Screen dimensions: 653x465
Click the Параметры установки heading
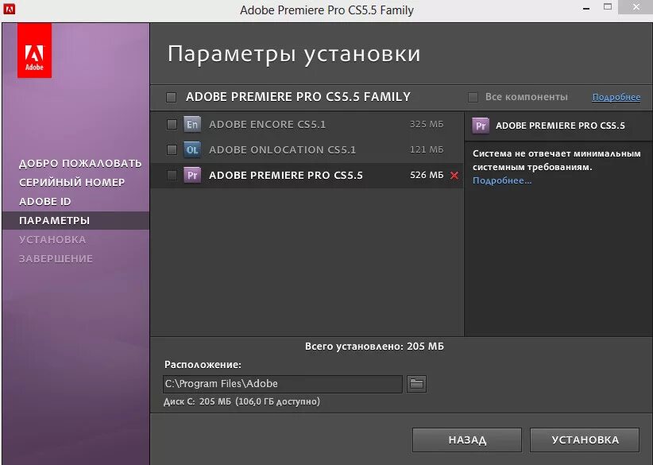[x=294, y=55]
